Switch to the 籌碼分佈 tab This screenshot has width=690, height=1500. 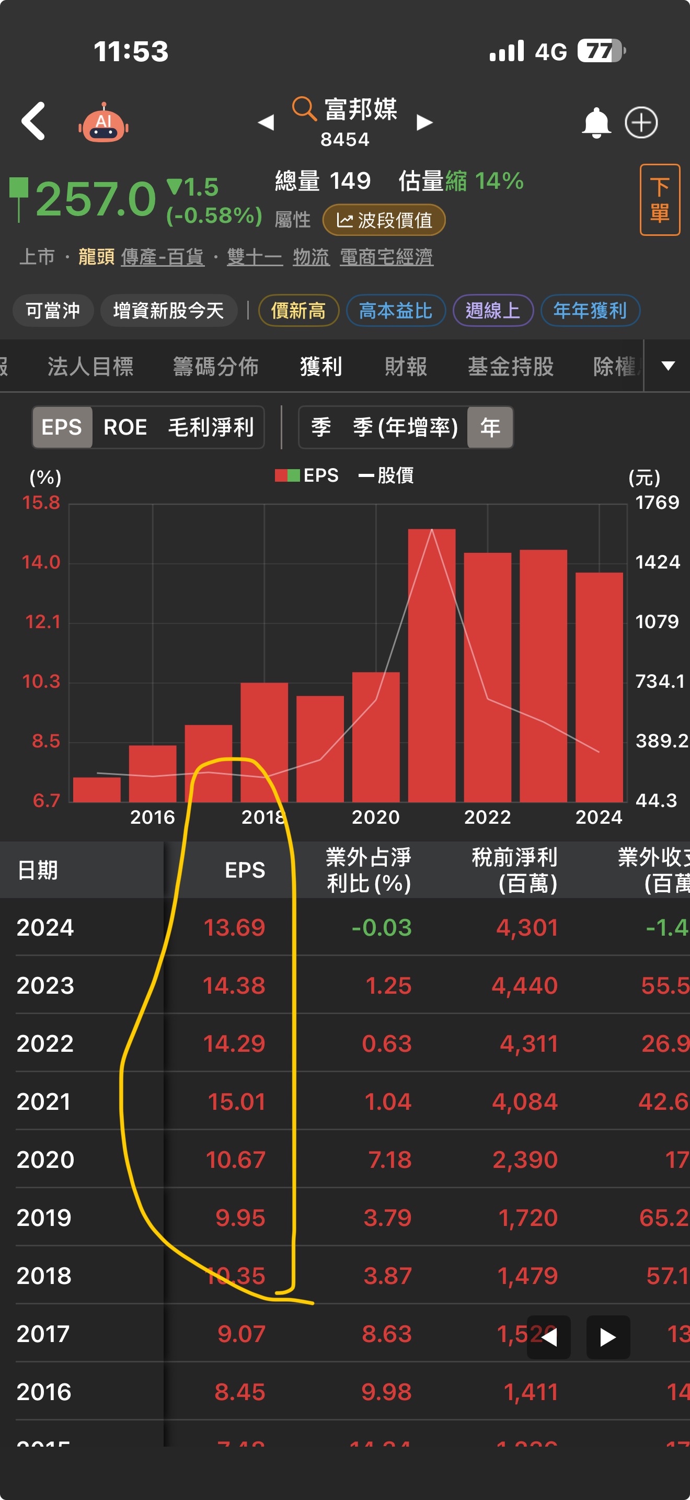[x=216, y=366]
